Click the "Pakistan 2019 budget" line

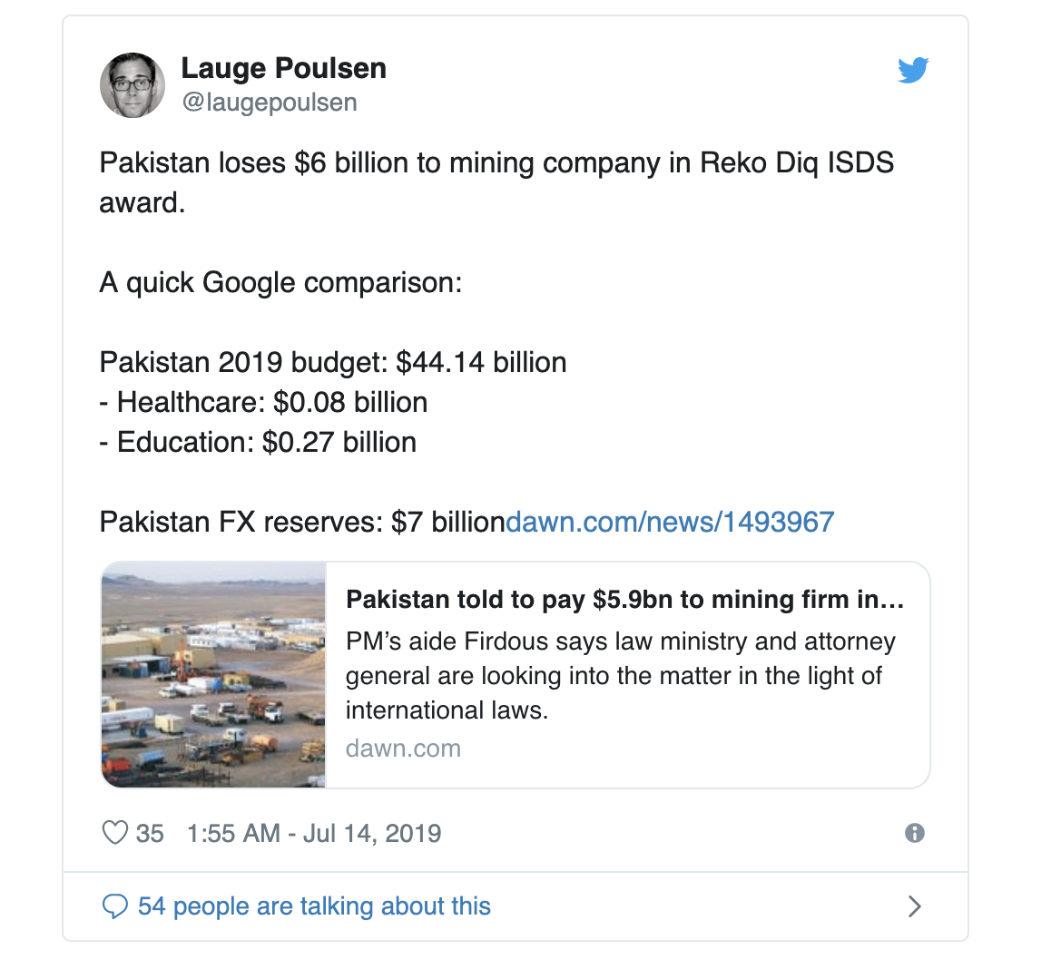pos(333,363)
